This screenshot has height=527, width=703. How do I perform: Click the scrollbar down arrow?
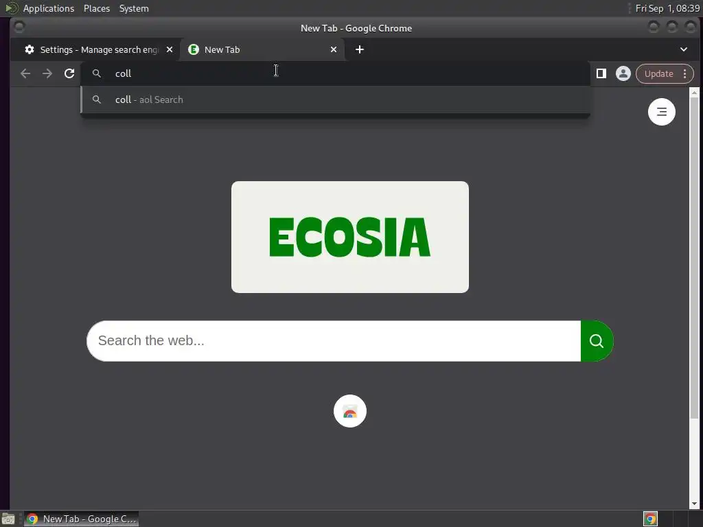coord(694,504)
